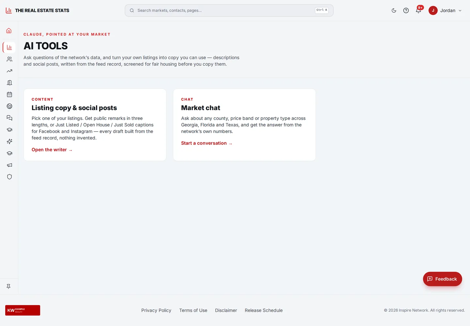Go to the home icon in the sidebar
The image size is (470, 326).
9,31
